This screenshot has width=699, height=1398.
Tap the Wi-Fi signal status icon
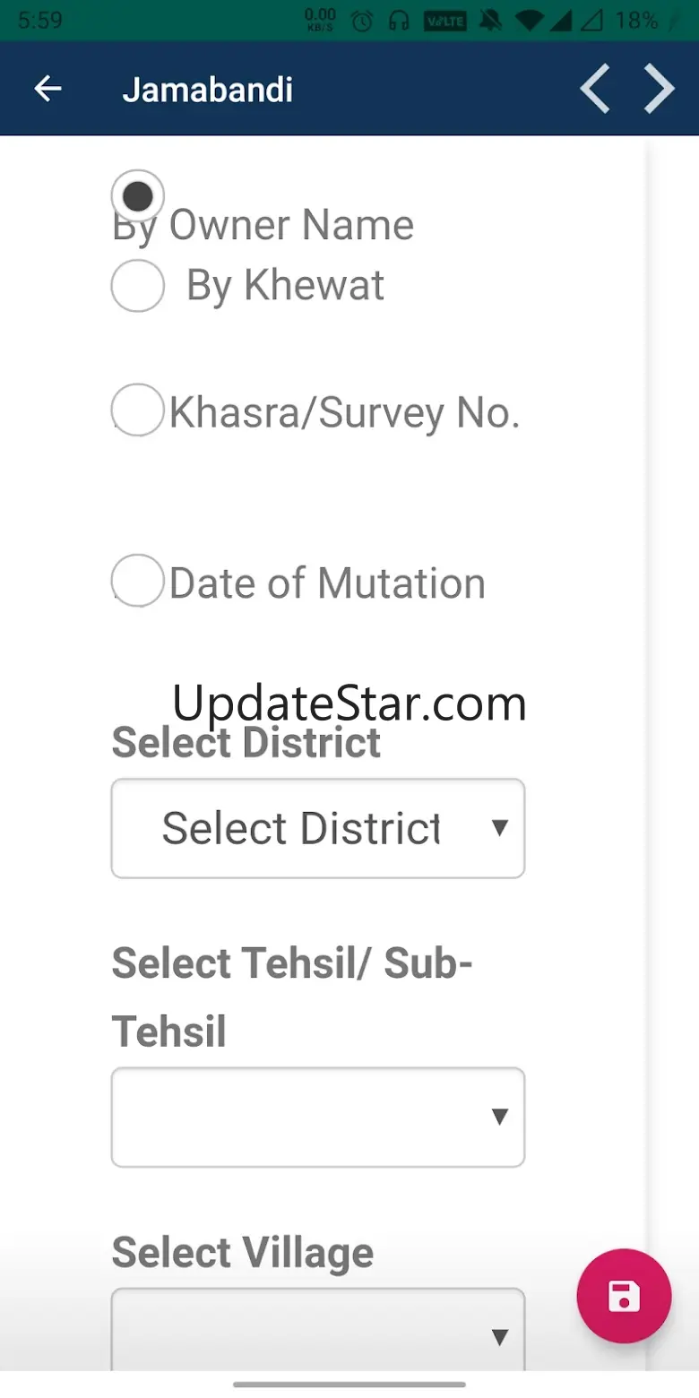[531, 21]
